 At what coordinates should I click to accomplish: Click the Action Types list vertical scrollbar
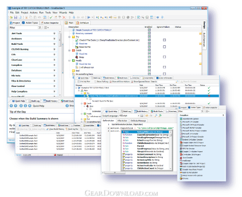pos(60,64)
